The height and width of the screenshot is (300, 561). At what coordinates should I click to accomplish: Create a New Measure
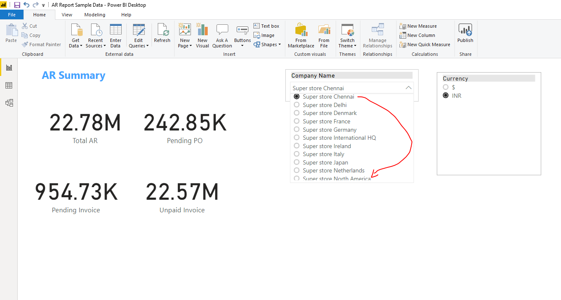coord(418,26)
